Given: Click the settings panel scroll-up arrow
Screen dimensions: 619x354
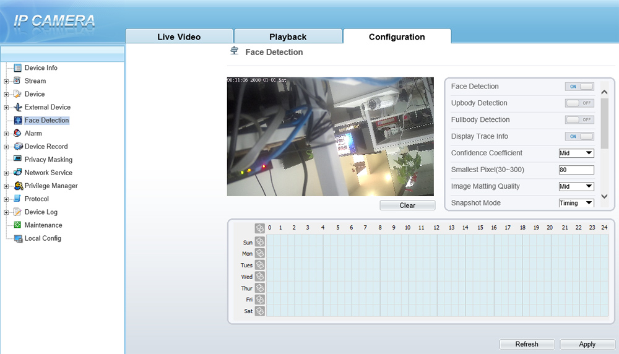Looking at the screenshot, I should tap(604, 92).
